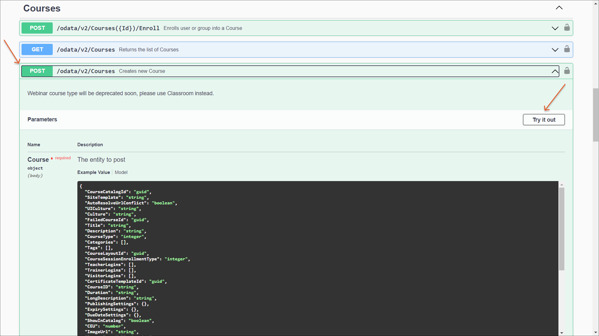599x336 pixels.
Task: Click the /odata/v2/Courses({Id})/Enroll path
Action: click(x=108, y=28)
